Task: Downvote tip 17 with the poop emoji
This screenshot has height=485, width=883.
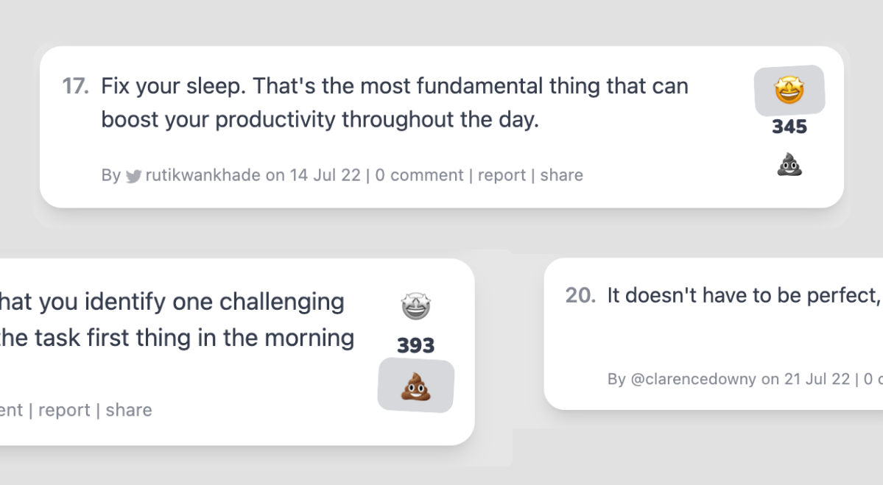Action: pos(789,164)
